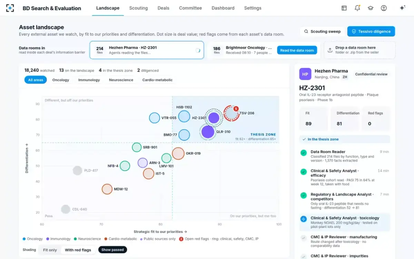The height and width of the screenshot is (259, 414).
Task: Open the sparkle AI assistant icon
Action: point(402,8)
